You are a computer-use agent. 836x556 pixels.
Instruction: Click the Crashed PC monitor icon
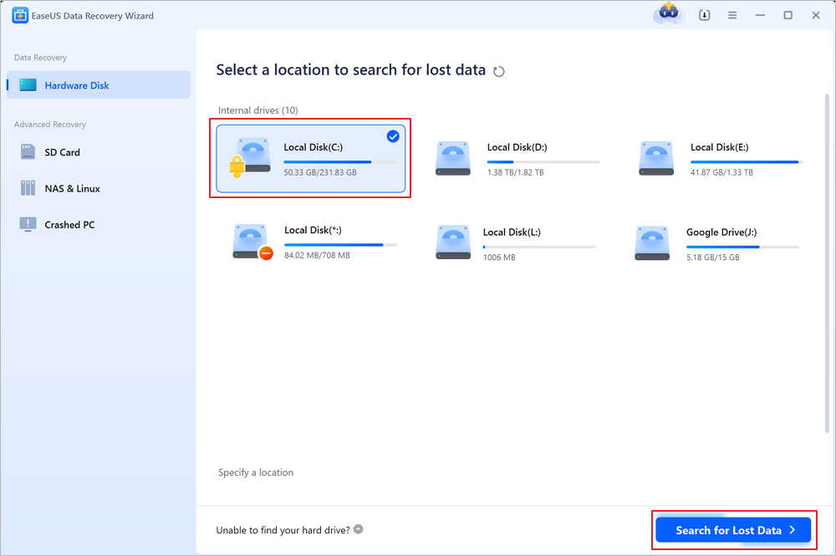(28, 224)
